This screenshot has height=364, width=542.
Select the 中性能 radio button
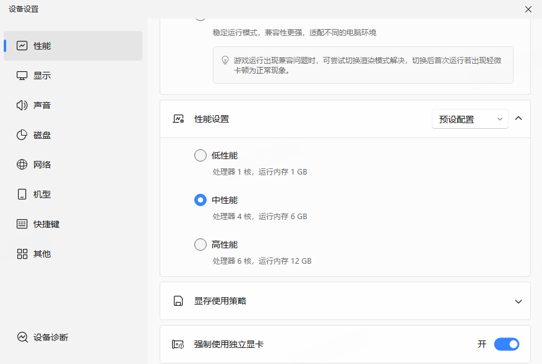tap(200, 200)
